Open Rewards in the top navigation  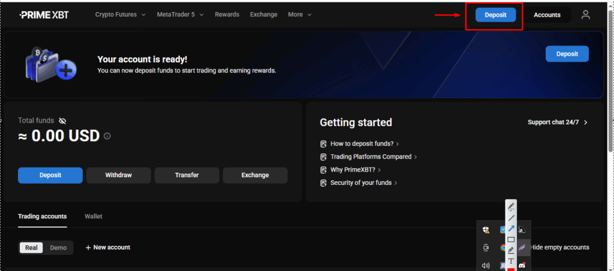(227, 14)
